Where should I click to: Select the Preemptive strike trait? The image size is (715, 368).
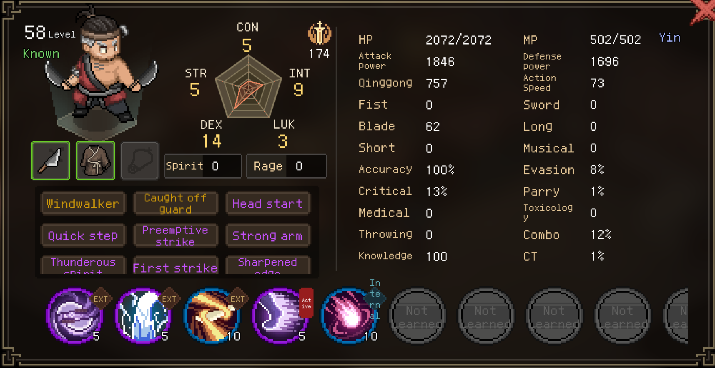tap(175, 236)
